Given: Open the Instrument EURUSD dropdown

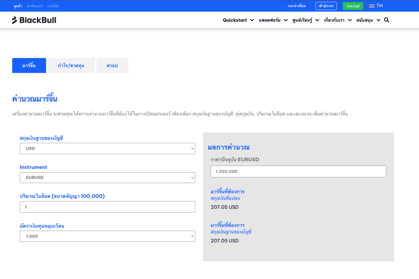Looking at the screenshot, I should click(x=107, y=178).
